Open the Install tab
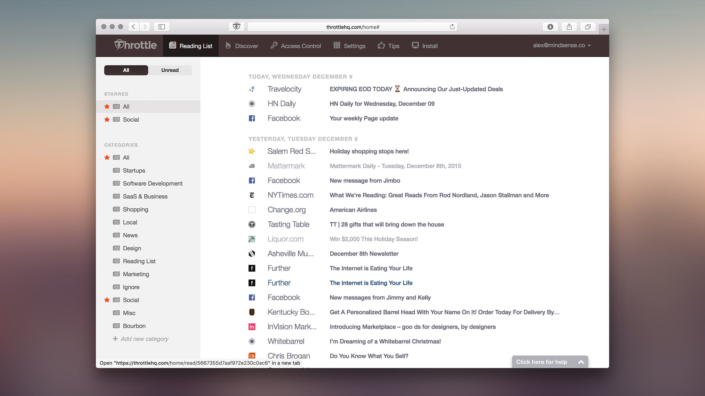 [x=425, y=46]
